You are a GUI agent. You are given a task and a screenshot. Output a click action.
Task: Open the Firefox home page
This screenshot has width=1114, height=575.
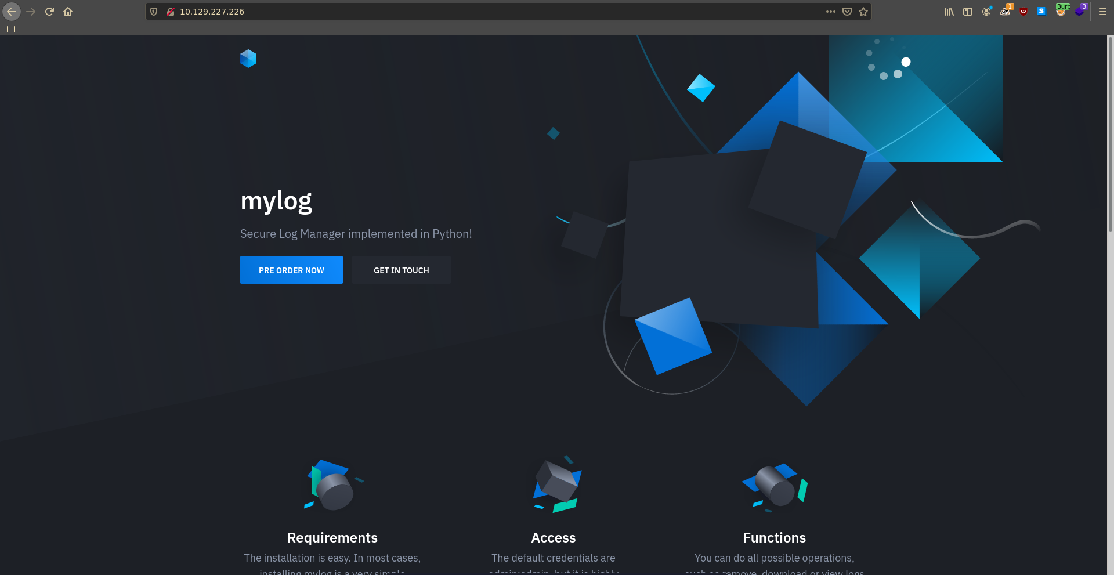coord(68,12)
